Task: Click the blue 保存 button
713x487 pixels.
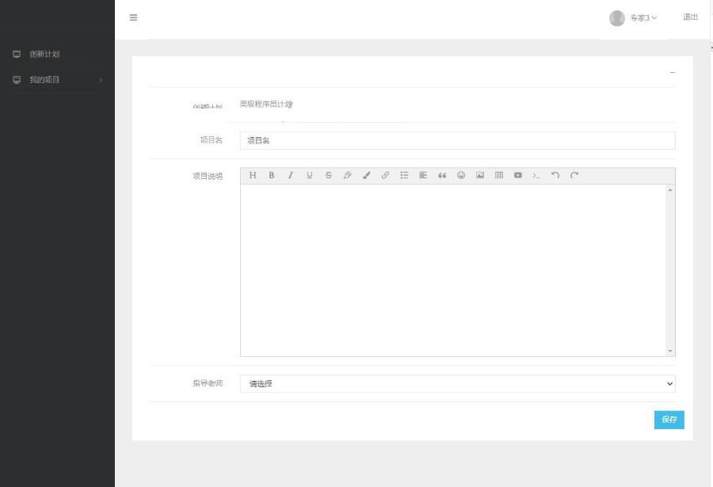Action: point(669,420)
